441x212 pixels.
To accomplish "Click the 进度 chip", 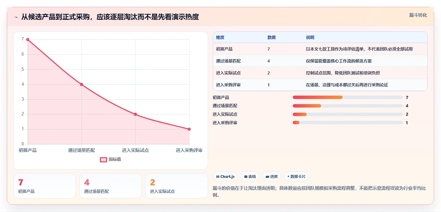I will 272,176.
